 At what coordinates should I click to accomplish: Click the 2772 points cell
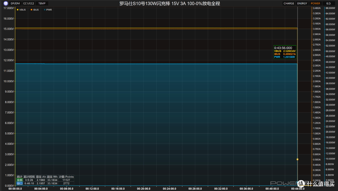(66, 184)
